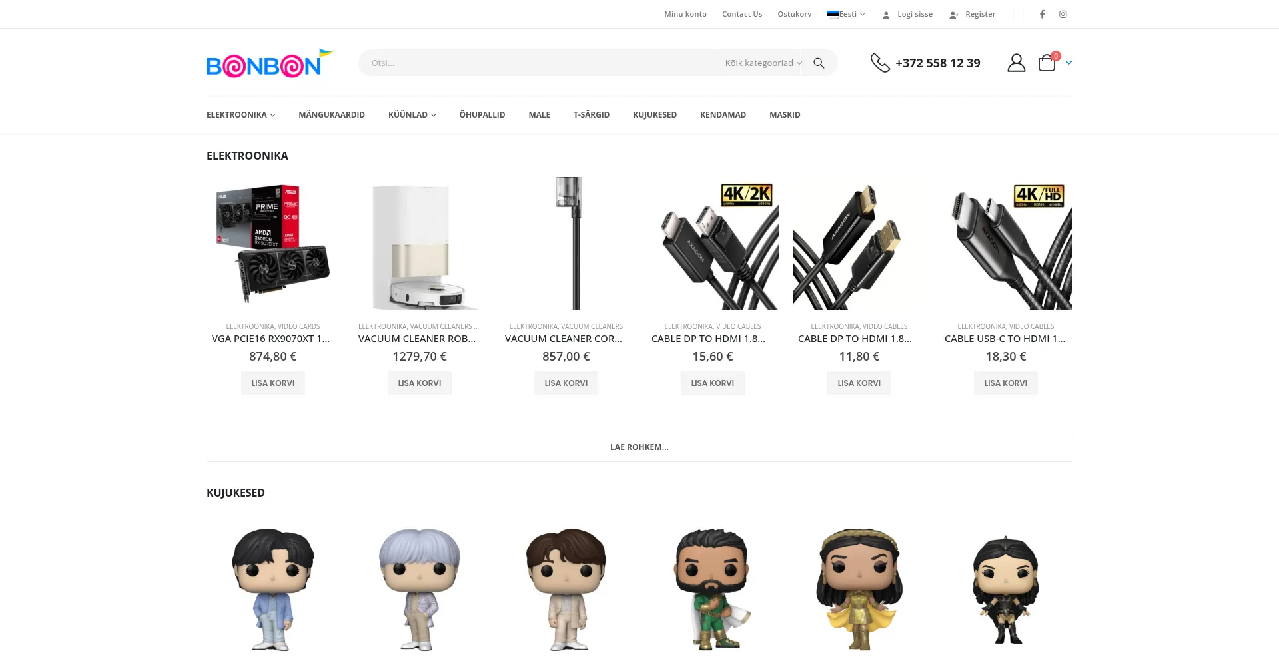Select the 1279,70 € price text
Image resolution: width=1279 pixels, height=661 pixels.
(x=420, y=357)
